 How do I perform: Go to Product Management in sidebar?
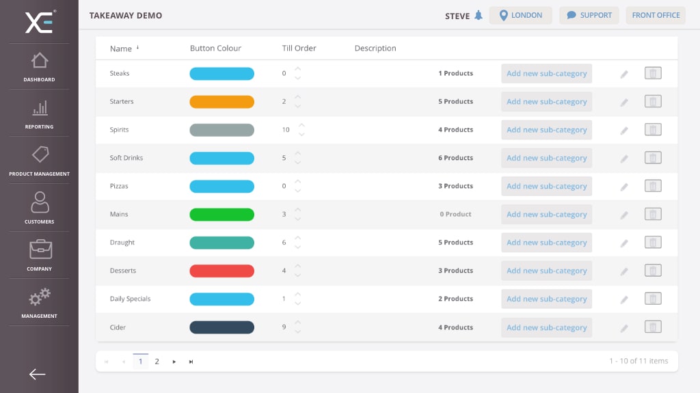coord(39,161)
